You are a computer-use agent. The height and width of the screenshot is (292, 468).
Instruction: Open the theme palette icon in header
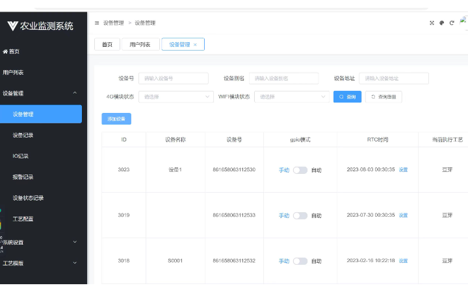point(442,23)
